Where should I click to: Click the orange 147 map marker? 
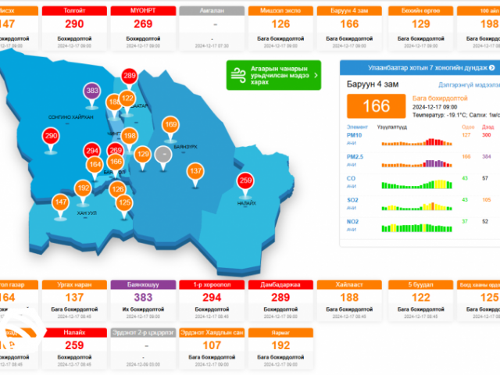coord(61,203)
